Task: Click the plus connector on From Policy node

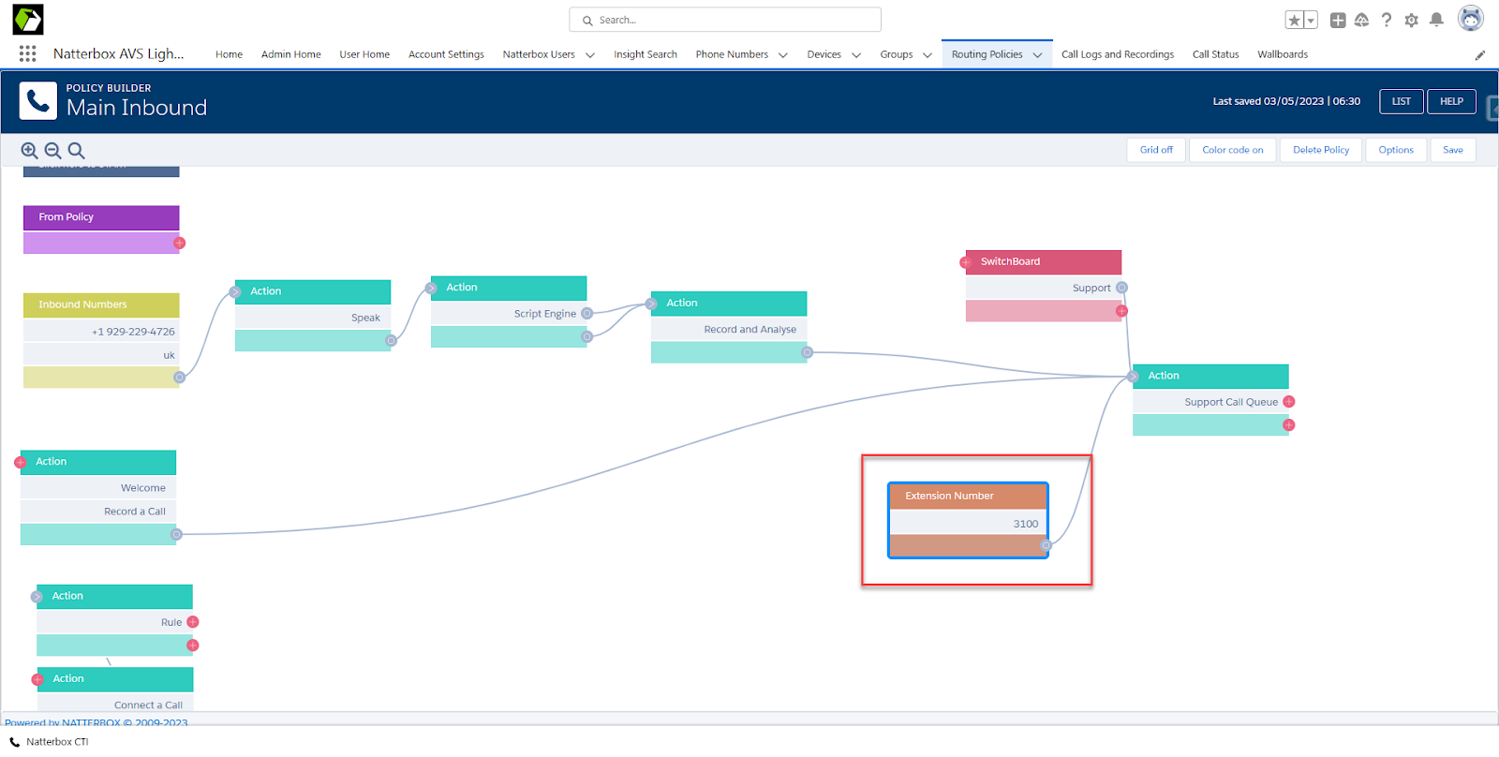Action: click(x=179, y=243)
